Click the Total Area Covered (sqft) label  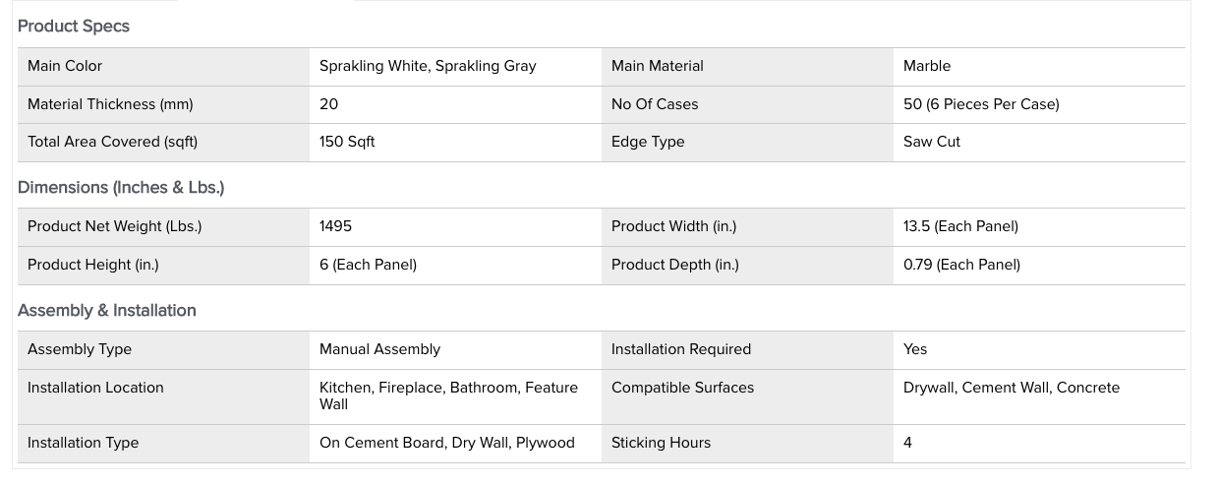coord(112,142)
